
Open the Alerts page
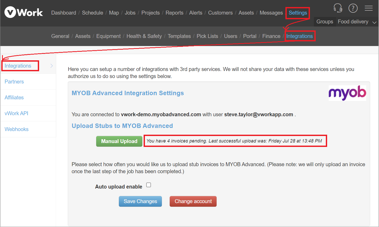tap(196, 13)
